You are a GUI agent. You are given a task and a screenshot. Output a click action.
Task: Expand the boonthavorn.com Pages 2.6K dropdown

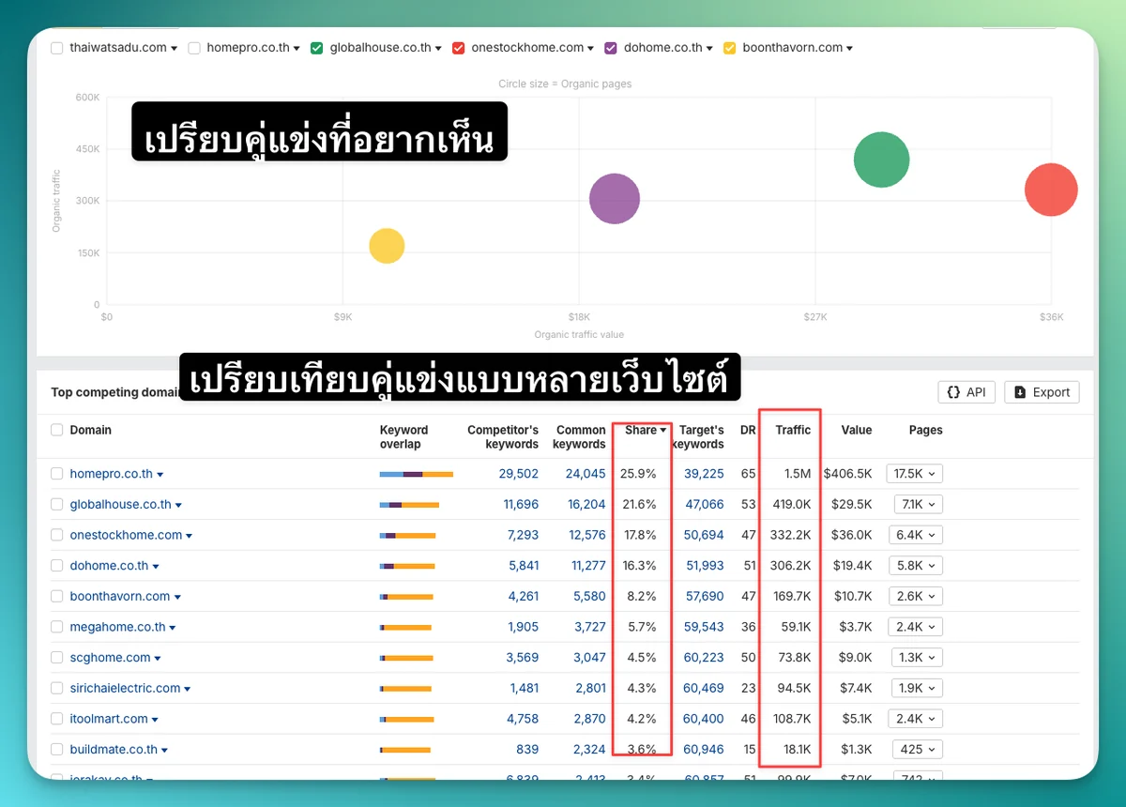pyautogui.click(x=916, y=596)
